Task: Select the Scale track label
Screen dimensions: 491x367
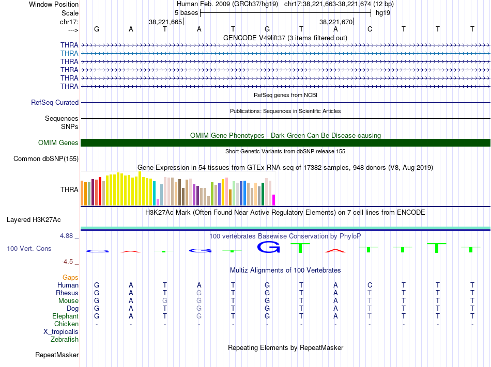Action: 70,13
